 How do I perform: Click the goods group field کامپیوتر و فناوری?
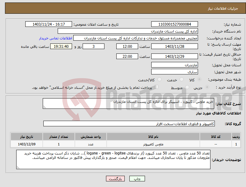[x=129, y=124]
